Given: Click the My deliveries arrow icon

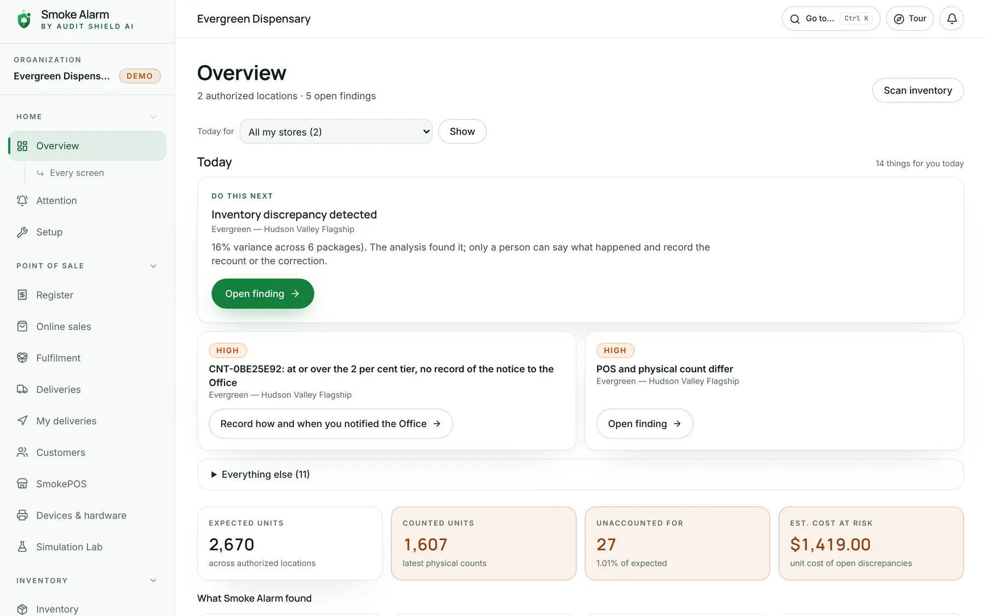Looking at the screenshot, I should tap(22, 421).
